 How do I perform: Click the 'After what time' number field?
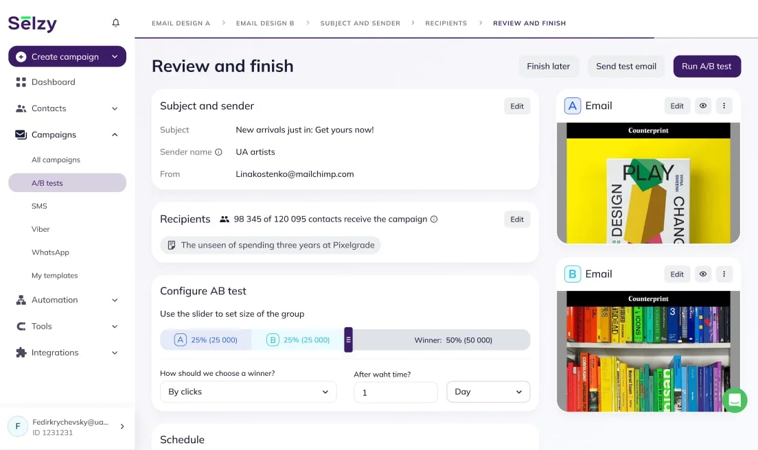[x=395, y=392]
